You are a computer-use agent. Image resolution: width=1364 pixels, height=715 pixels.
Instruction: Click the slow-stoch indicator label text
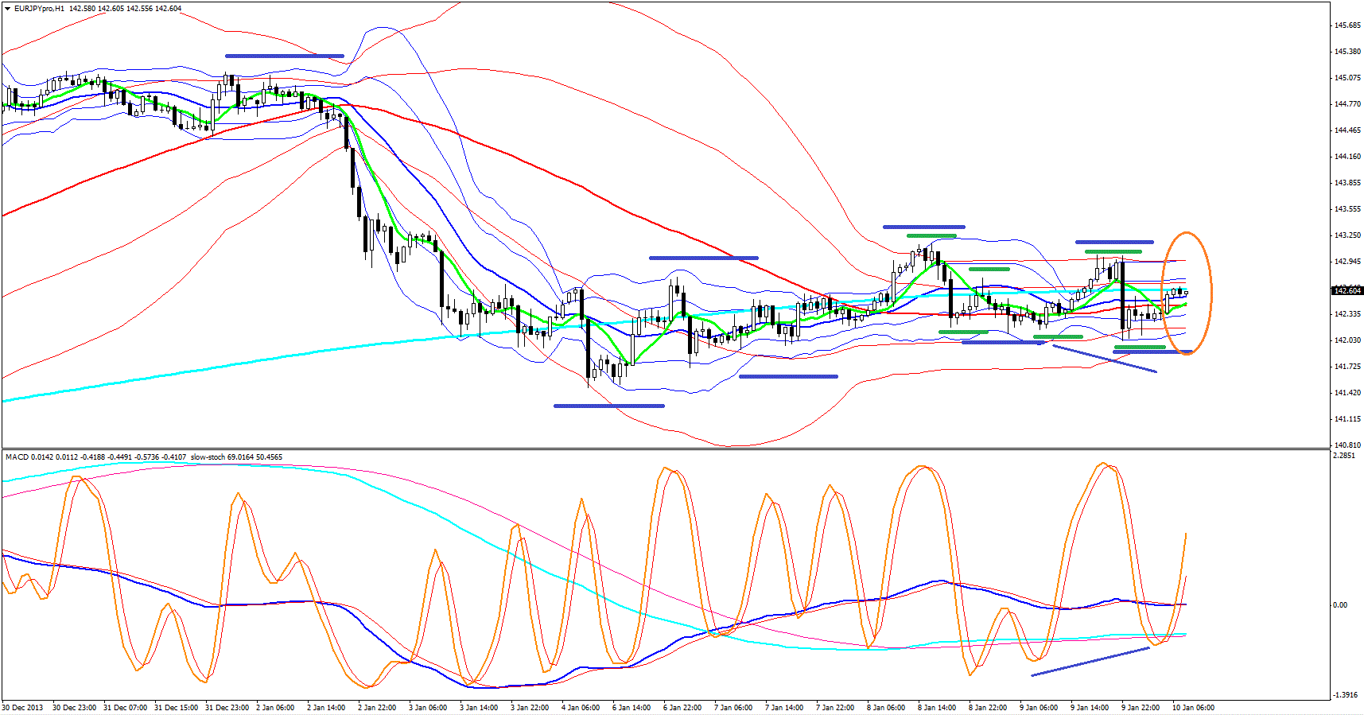208,457
